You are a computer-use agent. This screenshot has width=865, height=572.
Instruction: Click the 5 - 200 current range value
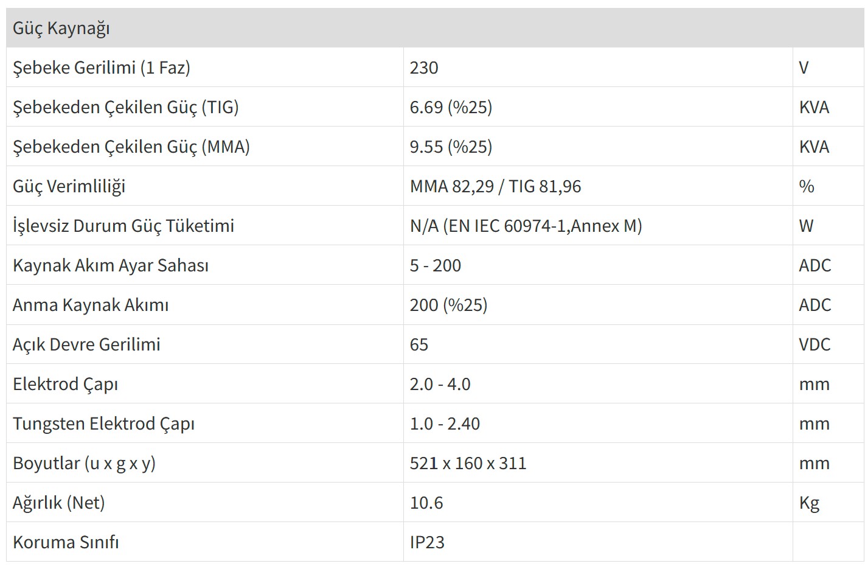tap(436, 265)
